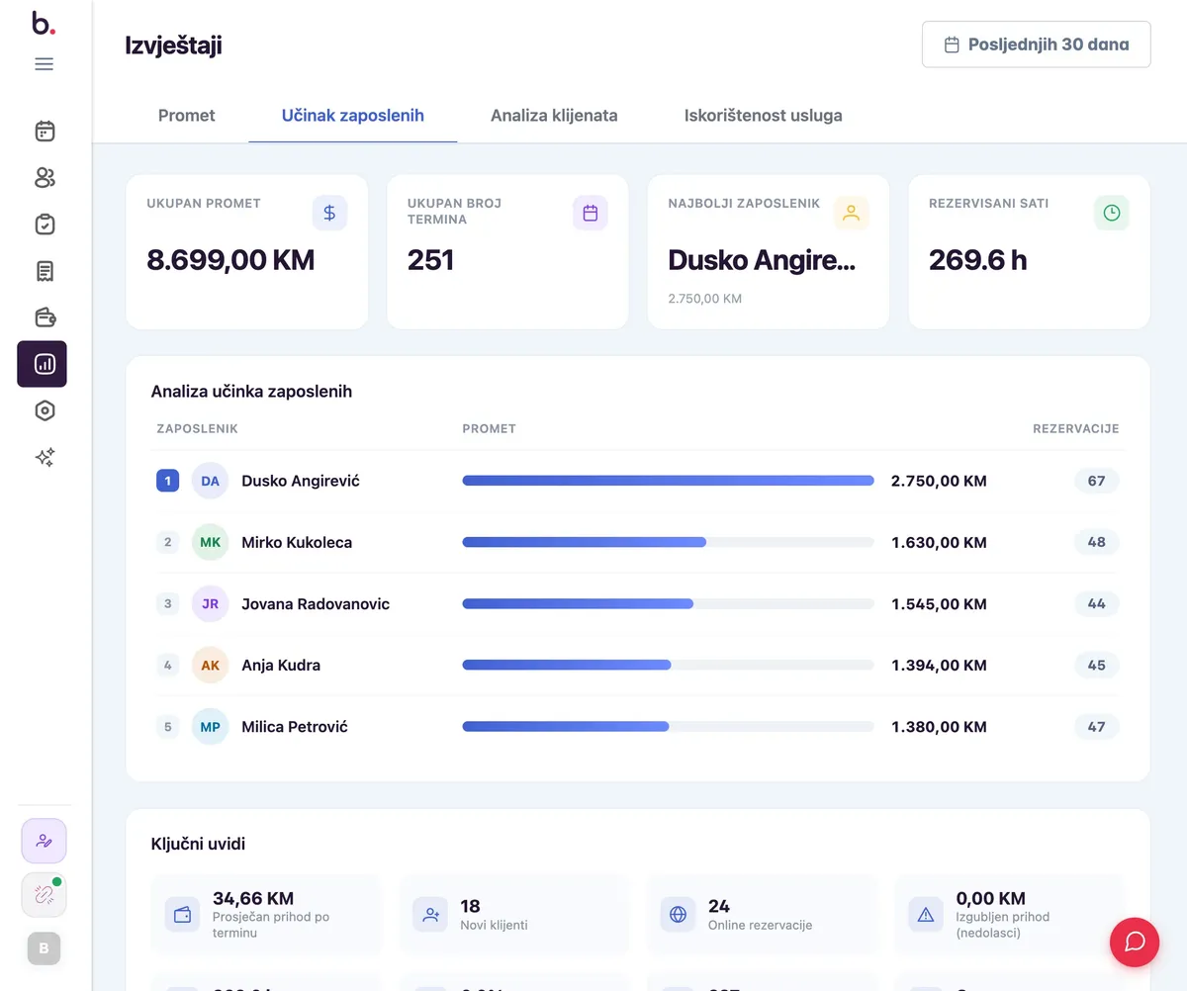This screenshot has height=991, width=1187.
Task: Open settings via the hexagon sidebar icon
Action: click(45, 410)
